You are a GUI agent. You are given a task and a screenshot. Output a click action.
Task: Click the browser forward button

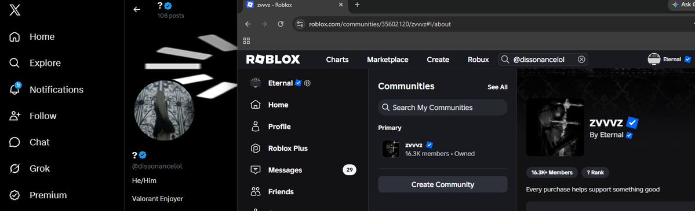tap(264, 24)
